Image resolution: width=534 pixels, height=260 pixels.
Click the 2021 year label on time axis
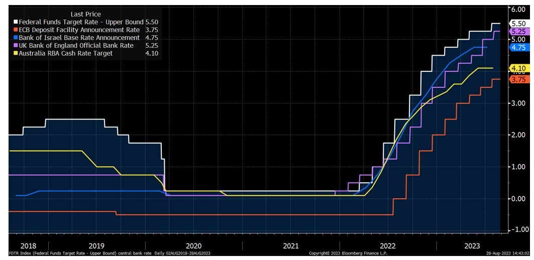click(x=291, y=246)
